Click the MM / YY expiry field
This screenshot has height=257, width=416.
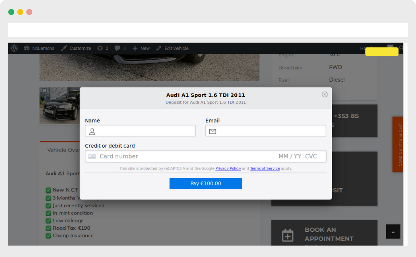pos(290,156)
